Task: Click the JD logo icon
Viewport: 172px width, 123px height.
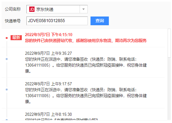Action: coord(32,9)
